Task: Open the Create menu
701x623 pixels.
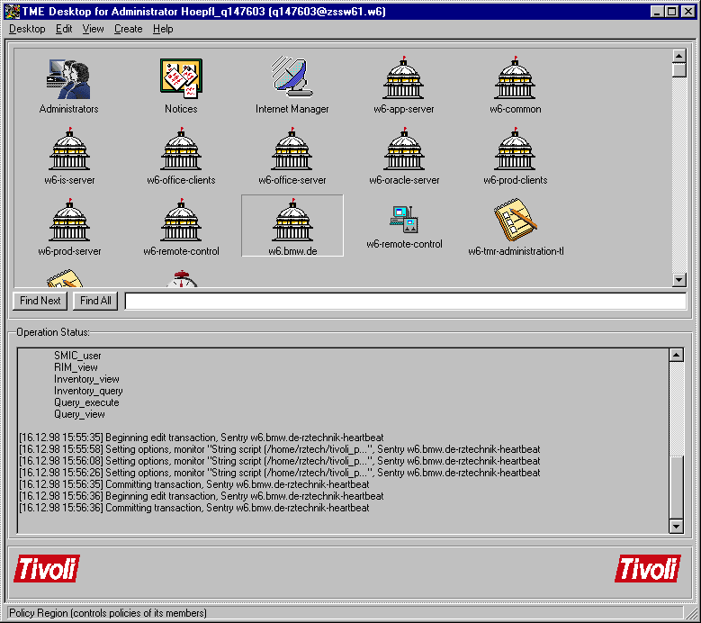Action: pyautogui.click(x=129, y=29)
